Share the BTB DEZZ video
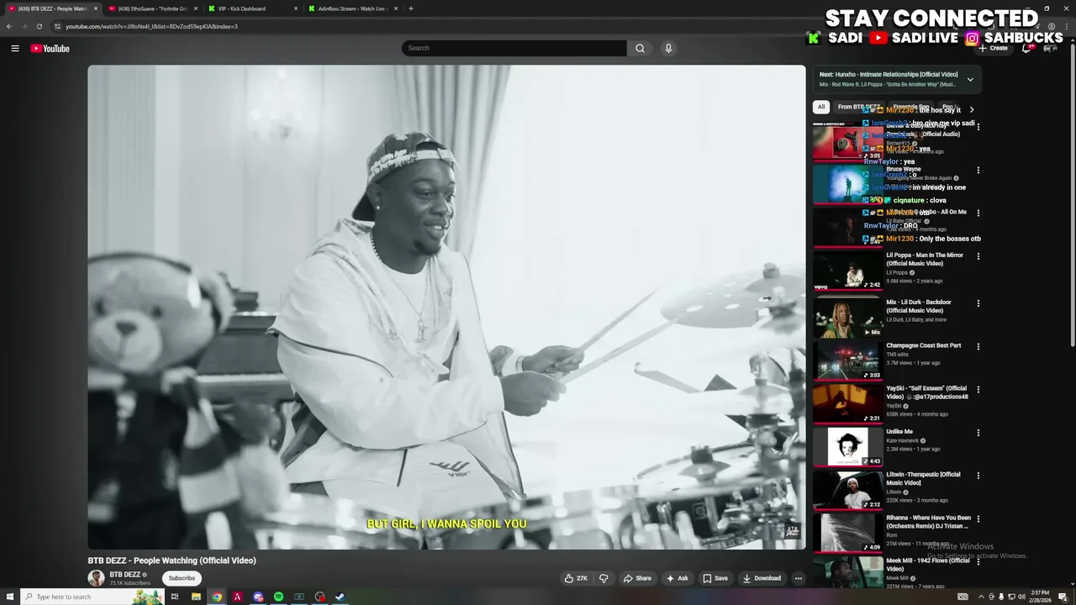This screenshot has height=605, width=1076. [x=637, y=578]
